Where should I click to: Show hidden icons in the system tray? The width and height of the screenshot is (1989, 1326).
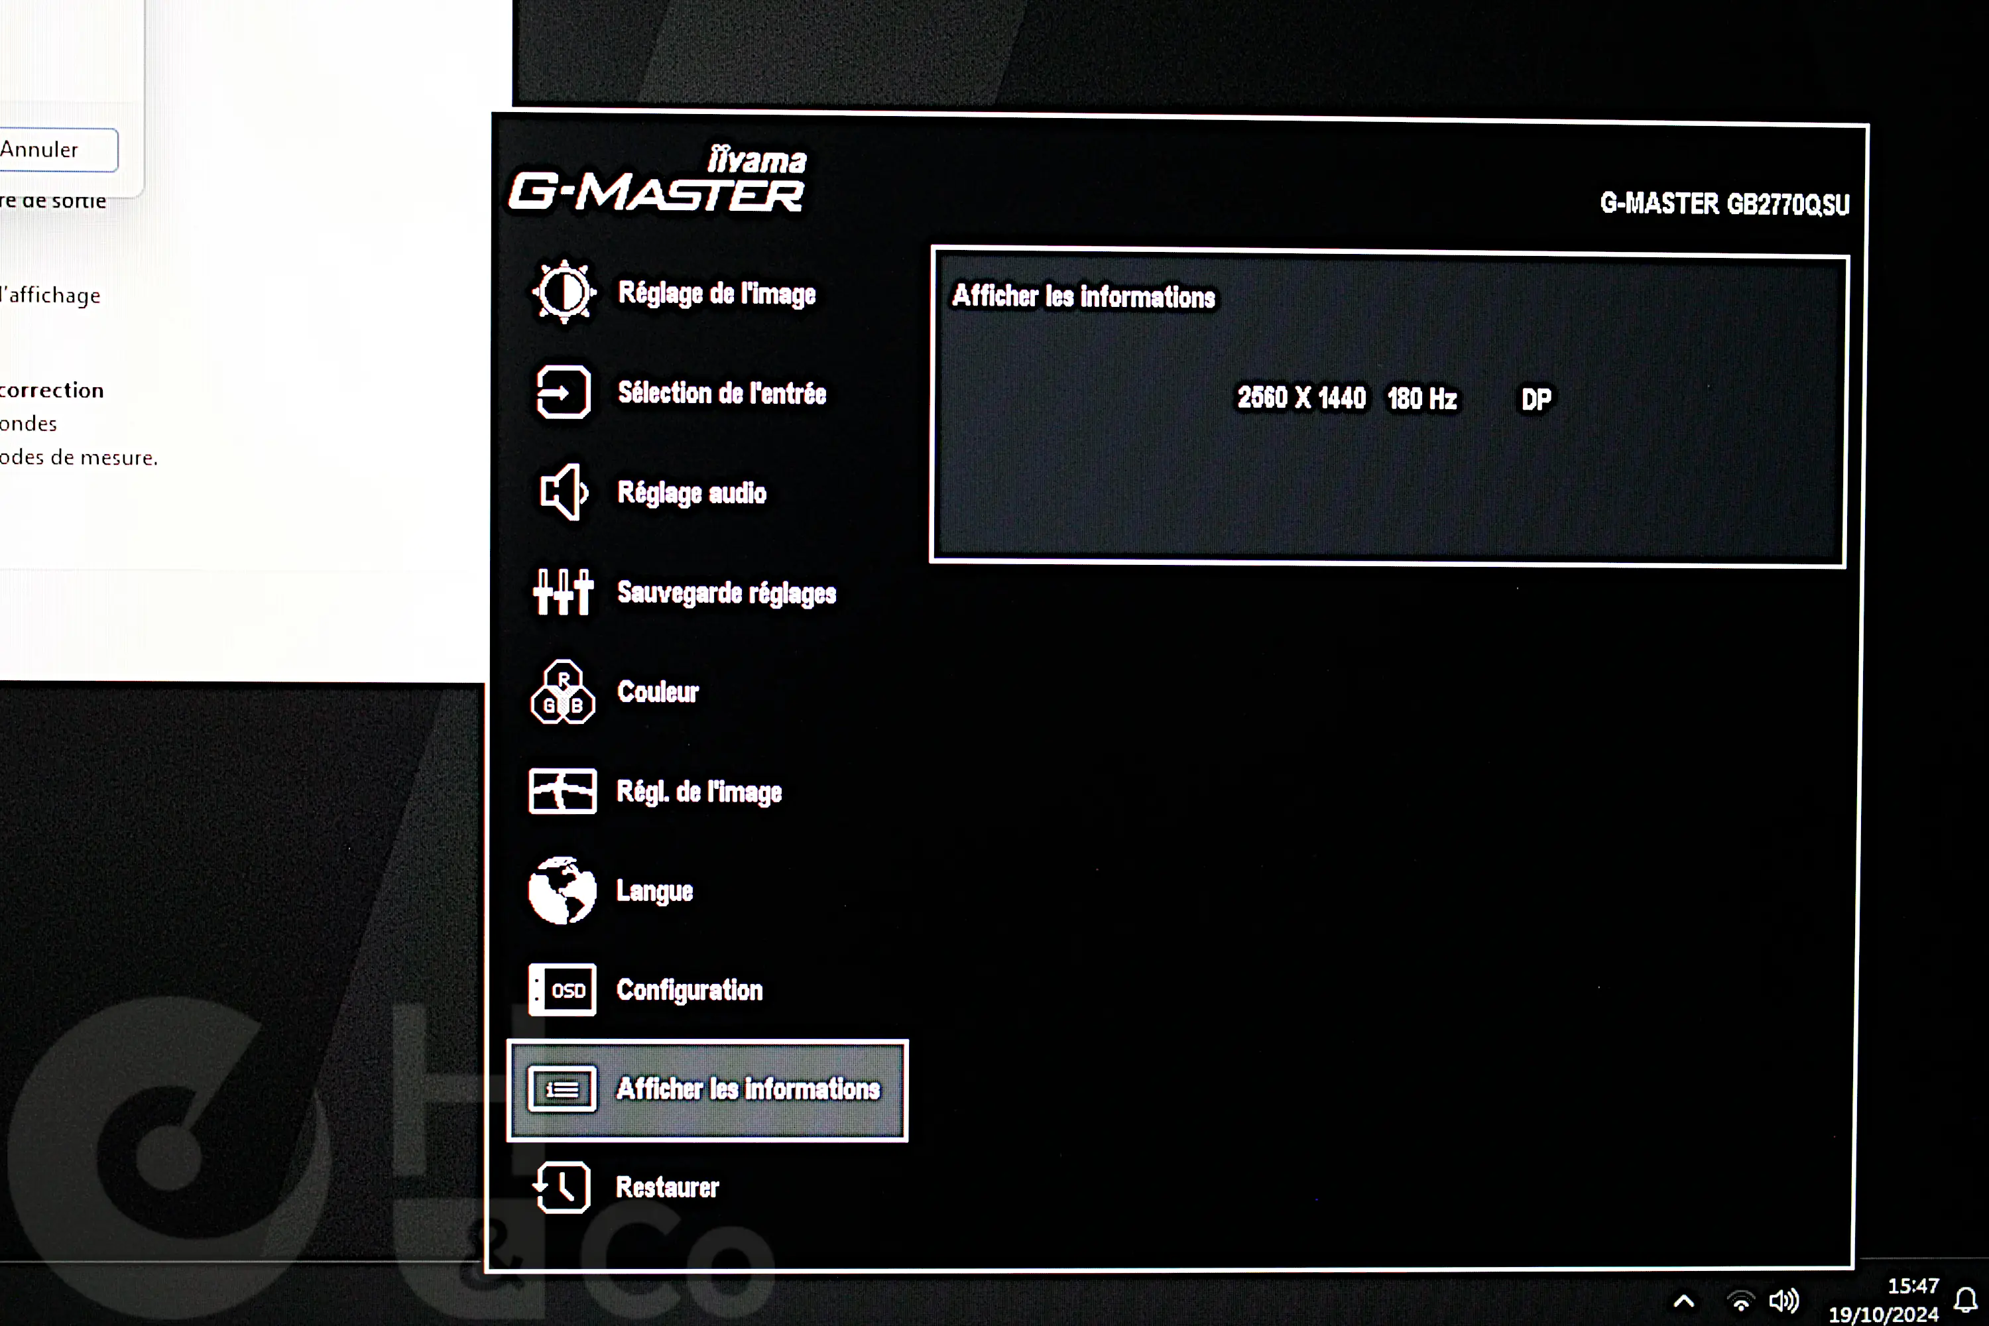[x=1684, y=1301]
